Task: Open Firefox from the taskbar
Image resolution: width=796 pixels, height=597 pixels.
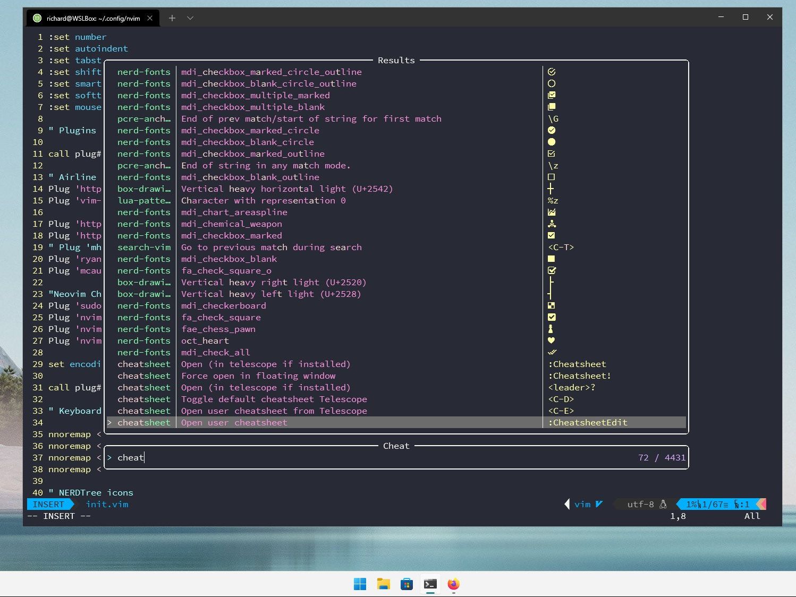Action: point(453,584)
